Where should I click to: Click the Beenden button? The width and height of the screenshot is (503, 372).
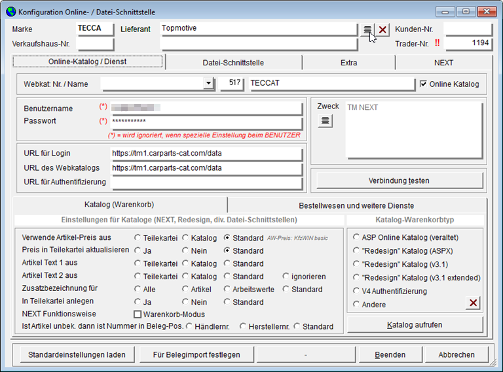390,355
